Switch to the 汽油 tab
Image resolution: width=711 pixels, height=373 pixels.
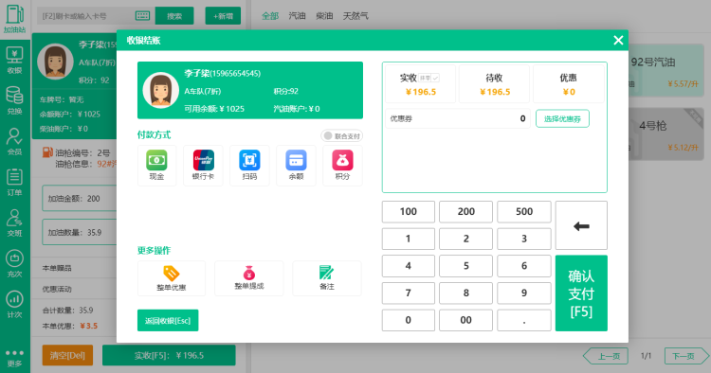click(297, 16)
